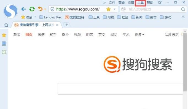
Task: Click the Sogou browser logo avatar
Action: coord(11,11)
